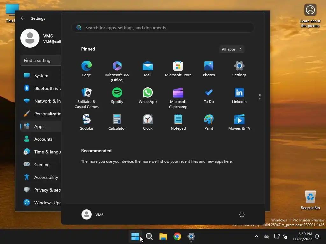The image size is (326, 244).
Task: Click the Start menu search box
Action: point(163,28)
